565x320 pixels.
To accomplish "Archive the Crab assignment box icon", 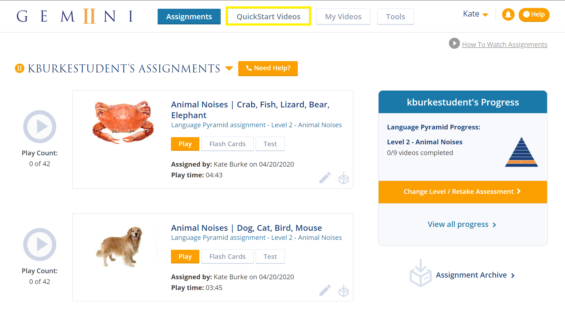I will click(x=344, y=178).
